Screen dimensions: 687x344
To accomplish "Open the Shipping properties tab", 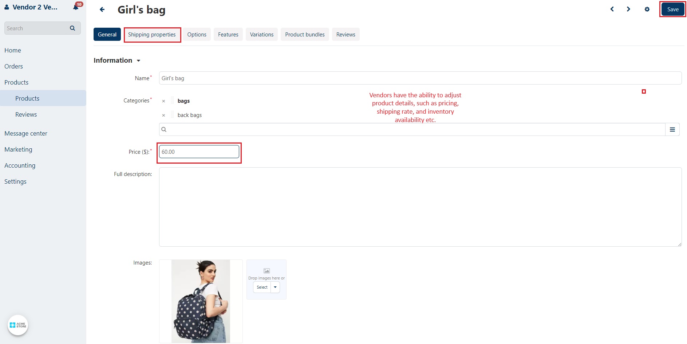I will coord(152,34).
